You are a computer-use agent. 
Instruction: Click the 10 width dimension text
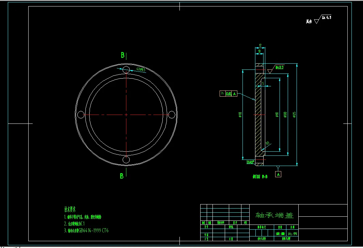(259, 51)
